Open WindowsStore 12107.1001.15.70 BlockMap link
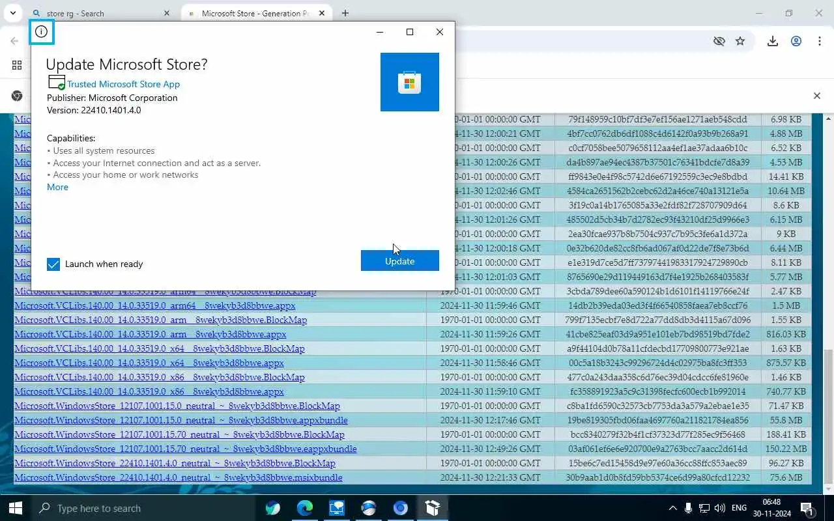This screenshot has height=521, width=834. [179, 434]
